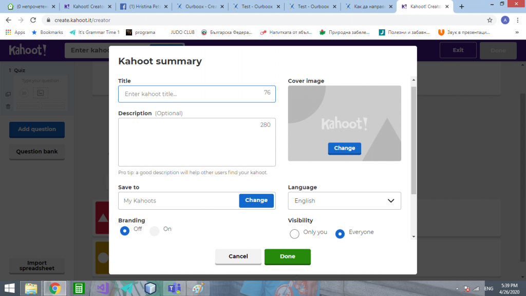This screenshot has width=526, height=296.
Task: Open JUDO CLUB bookmark
Action: click(x=182, y=32)
